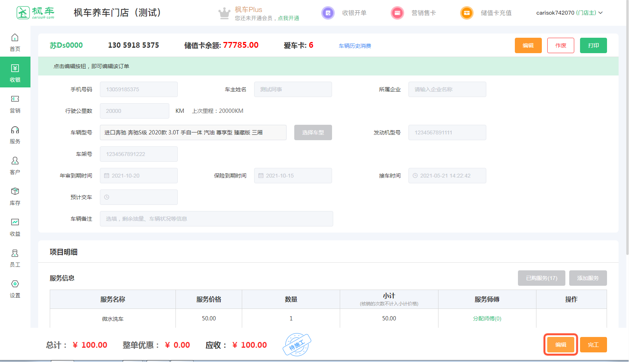Open the 保险到期时间 date picker

click(x=293, y=176)
